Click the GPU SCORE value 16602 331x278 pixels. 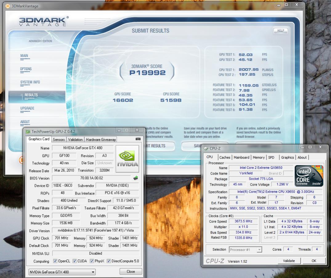[x=123, y=100]
